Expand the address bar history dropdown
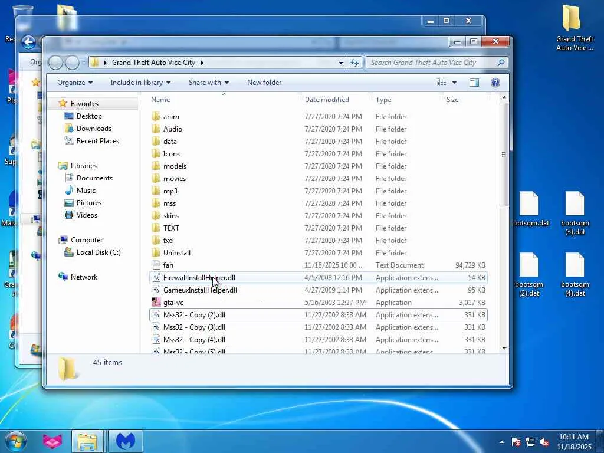Viewport: 604px width, 453px height. pos(341,63)
